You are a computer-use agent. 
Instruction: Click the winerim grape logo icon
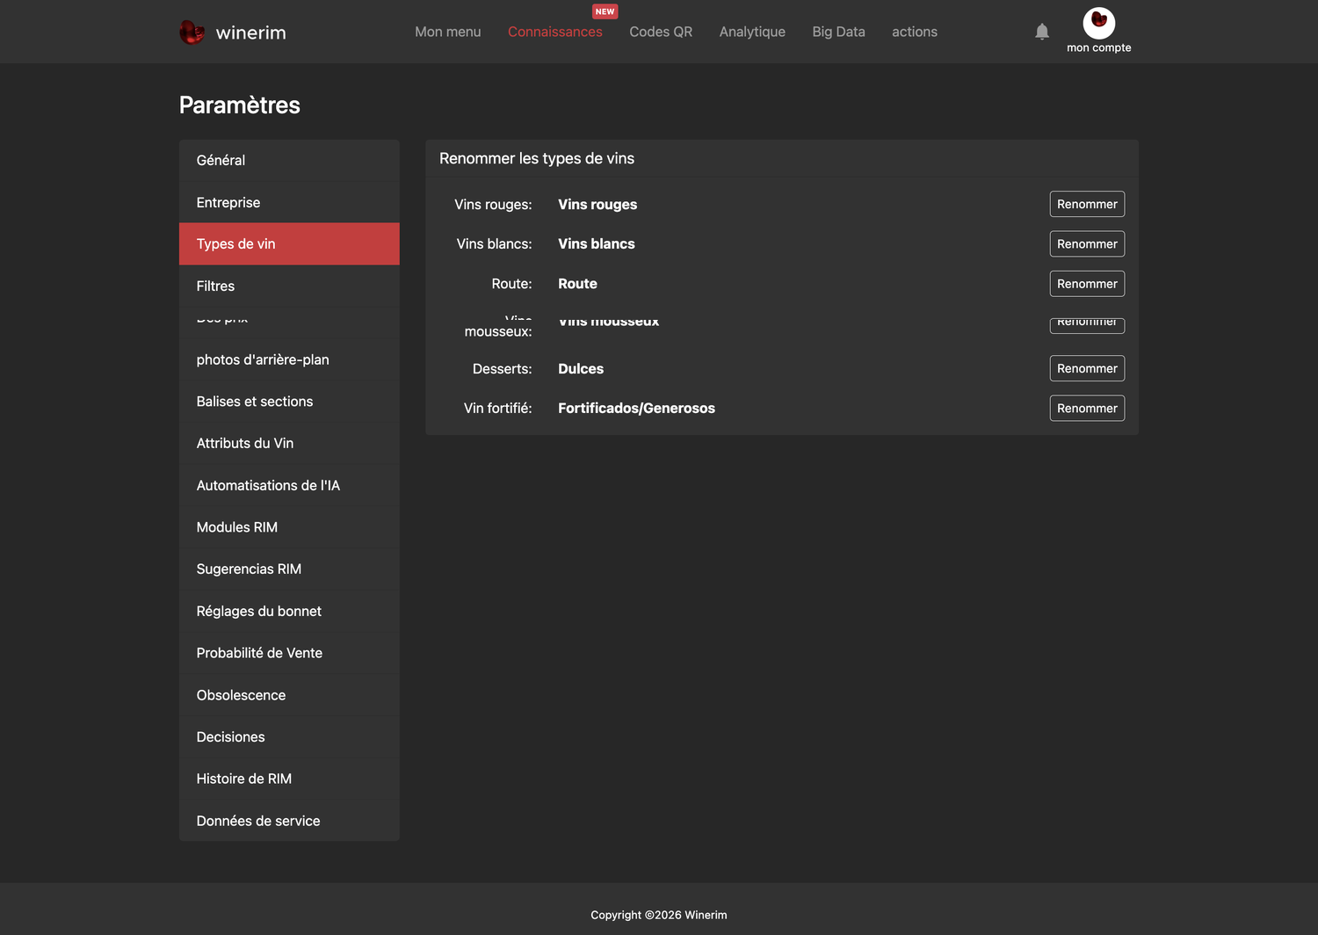192,32
